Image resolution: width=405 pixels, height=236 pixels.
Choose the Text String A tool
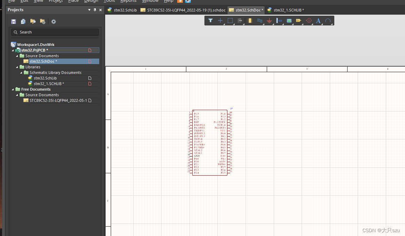point(318,21)
